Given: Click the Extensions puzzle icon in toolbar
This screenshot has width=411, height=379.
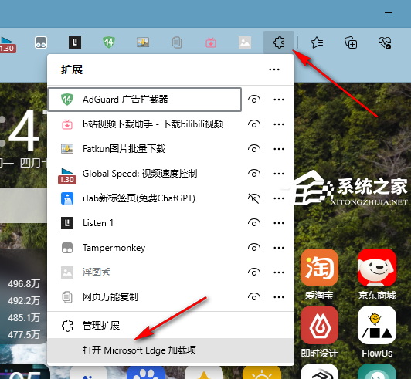Looking at the screenshot, I should (x=279, y=42).
